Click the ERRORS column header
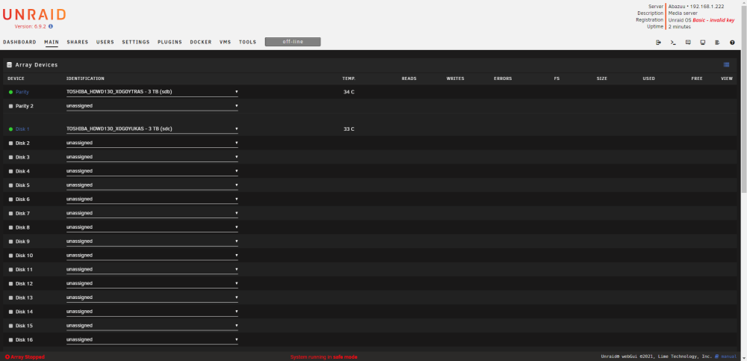747x361 pixels. [503, 78]
